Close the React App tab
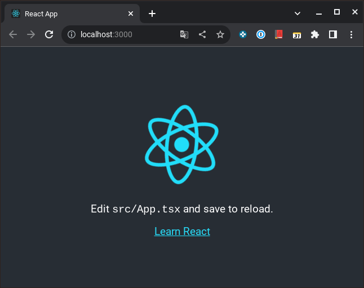364x288 pixels. (131, 14)
